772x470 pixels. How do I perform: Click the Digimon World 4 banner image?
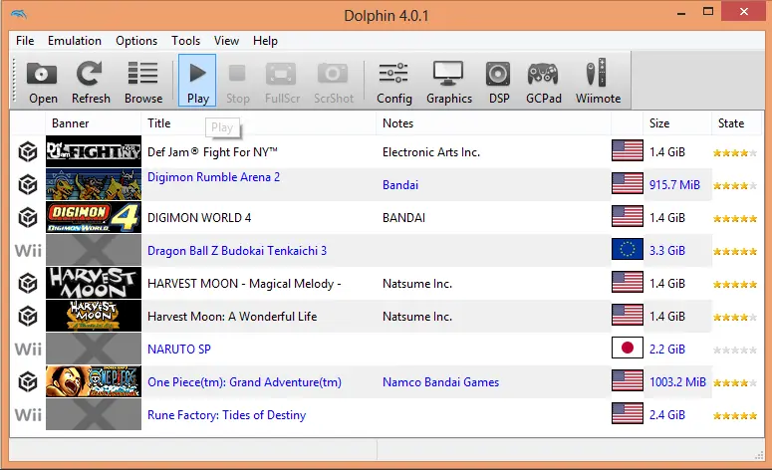pyautogui.click(x=94, y=217)
